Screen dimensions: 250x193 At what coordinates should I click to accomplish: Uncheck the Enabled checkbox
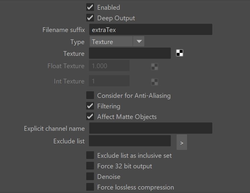coord(90,7)
